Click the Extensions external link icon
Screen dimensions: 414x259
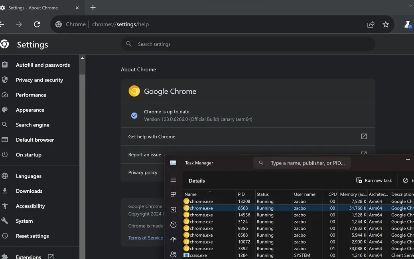point(51,256)
